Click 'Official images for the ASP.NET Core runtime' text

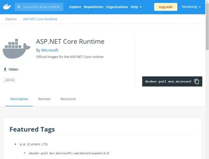click(x=70, y=57)
